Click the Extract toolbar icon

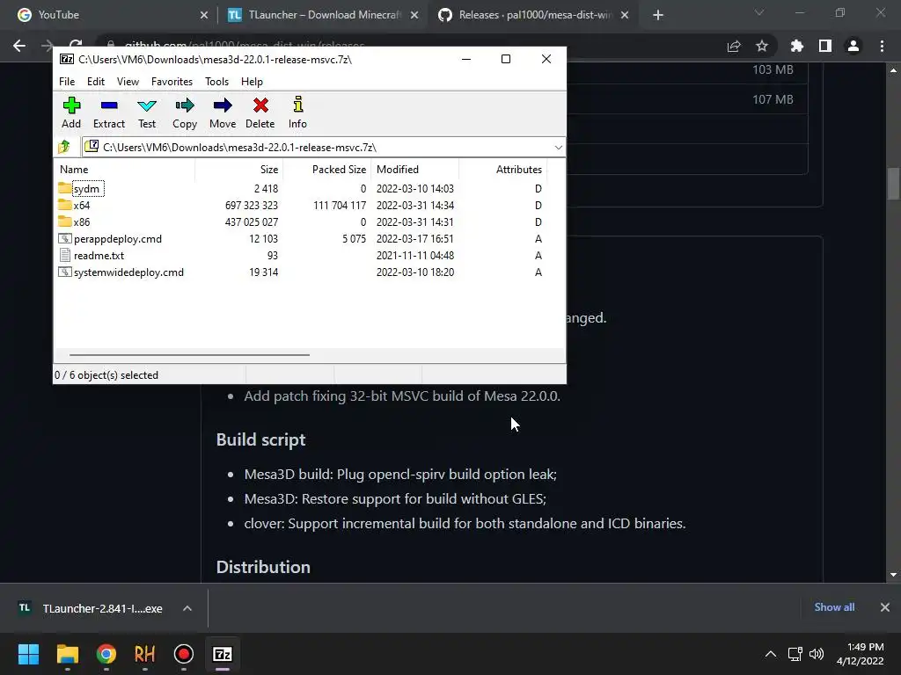108,112
